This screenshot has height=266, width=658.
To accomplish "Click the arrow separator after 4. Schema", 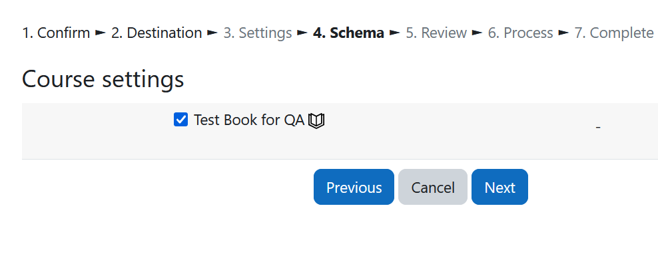I will tap(395, 33).
